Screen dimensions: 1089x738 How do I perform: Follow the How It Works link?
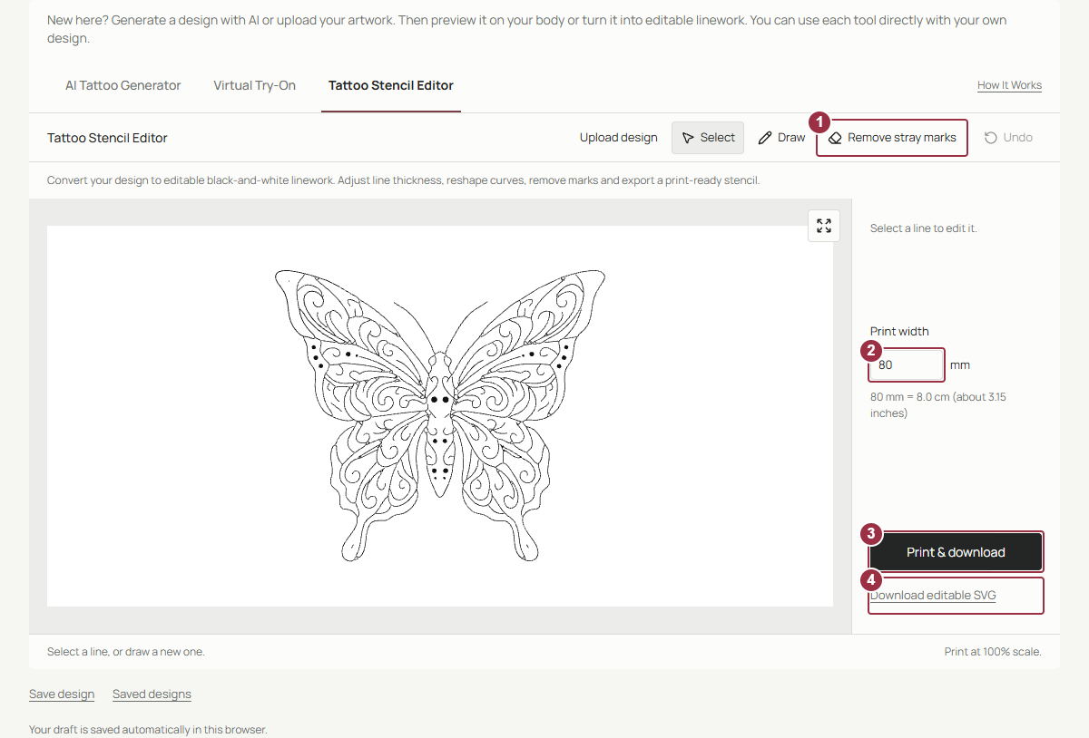coord(1009,85)
